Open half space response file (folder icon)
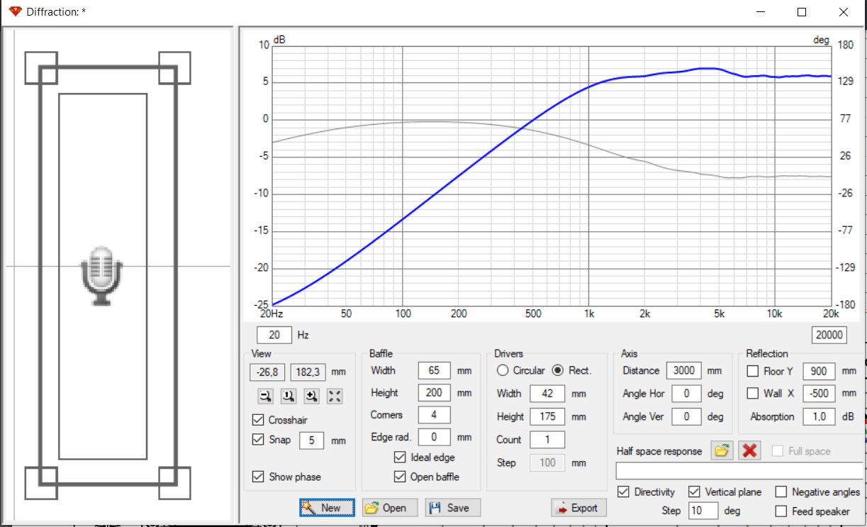 (722, 451)
